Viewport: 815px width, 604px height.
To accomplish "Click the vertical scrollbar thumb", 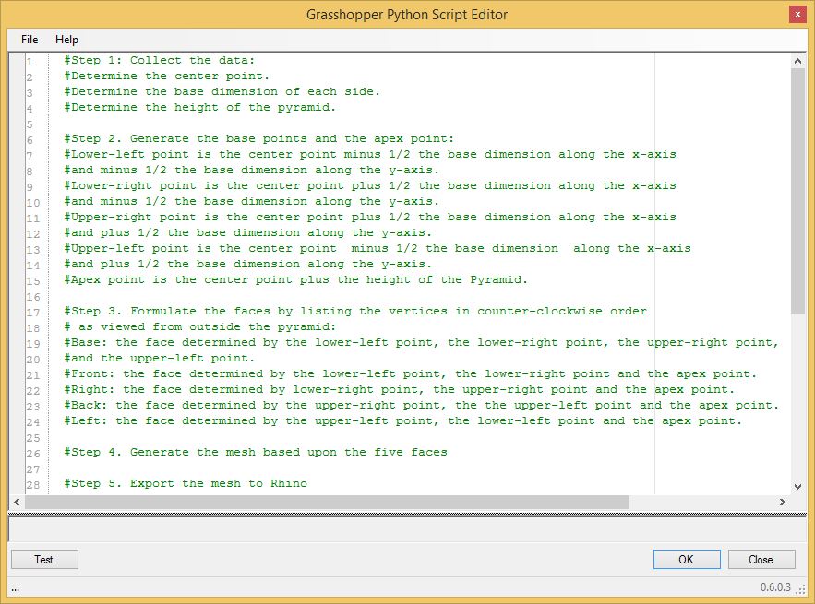I will coord(797,191).
